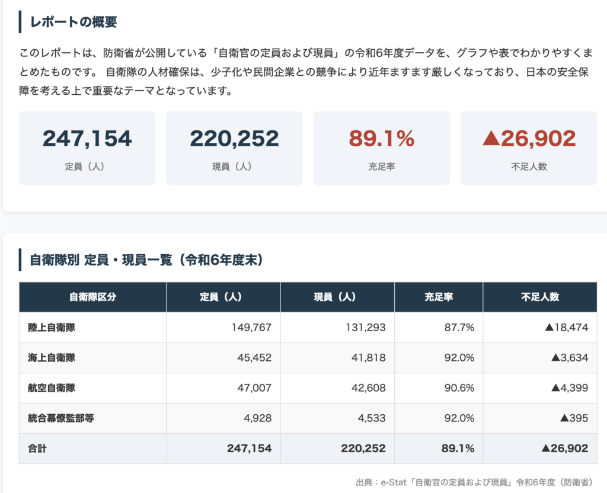Click the 充足率 table column header
The width and height of the screenshot is (607, 493).
point(439,297)
